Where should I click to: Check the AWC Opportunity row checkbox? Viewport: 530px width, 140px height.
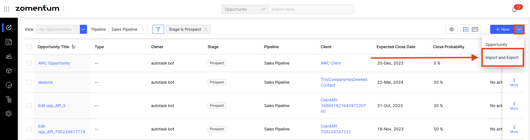point(29,63)
